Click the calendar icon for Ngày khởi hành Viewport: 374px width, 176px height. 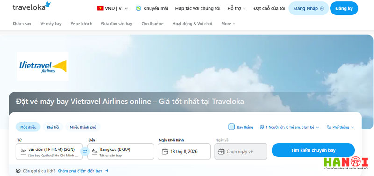(x=165, y=151)
